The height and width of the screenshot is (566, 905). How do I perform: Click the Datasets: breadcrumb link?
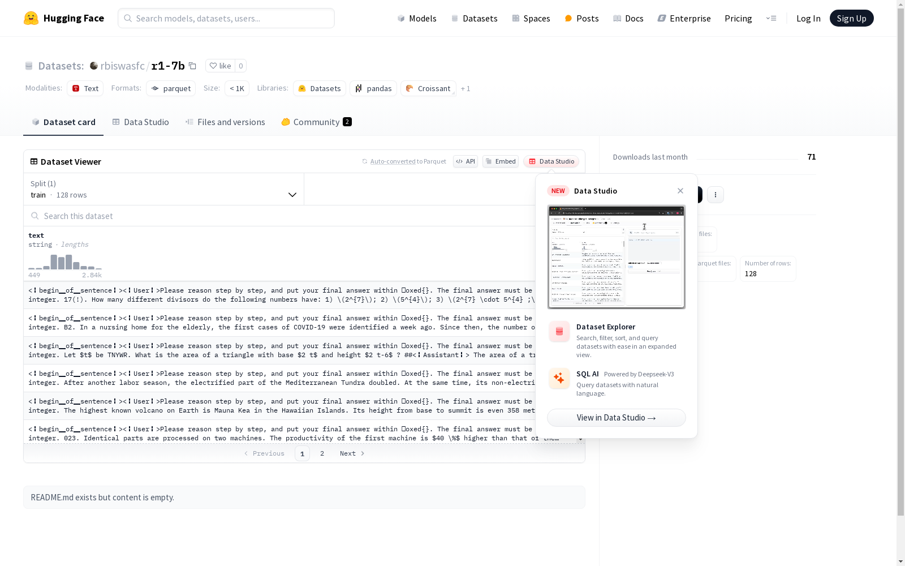pos(61,66)
